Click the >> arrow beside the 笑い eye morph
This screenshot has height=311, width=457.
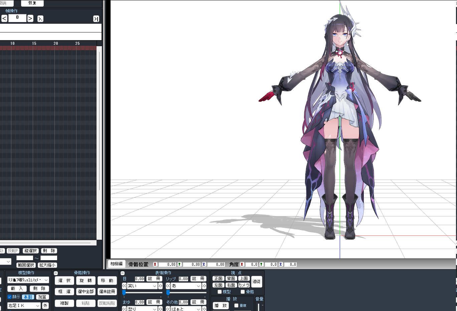tap(160, 286)
